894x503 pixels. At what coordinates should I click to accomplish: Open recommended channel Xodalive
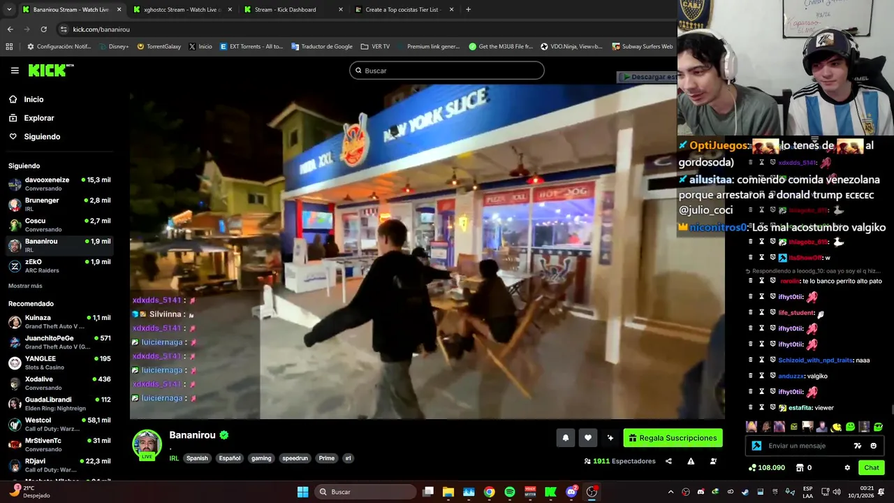[59, 383]
